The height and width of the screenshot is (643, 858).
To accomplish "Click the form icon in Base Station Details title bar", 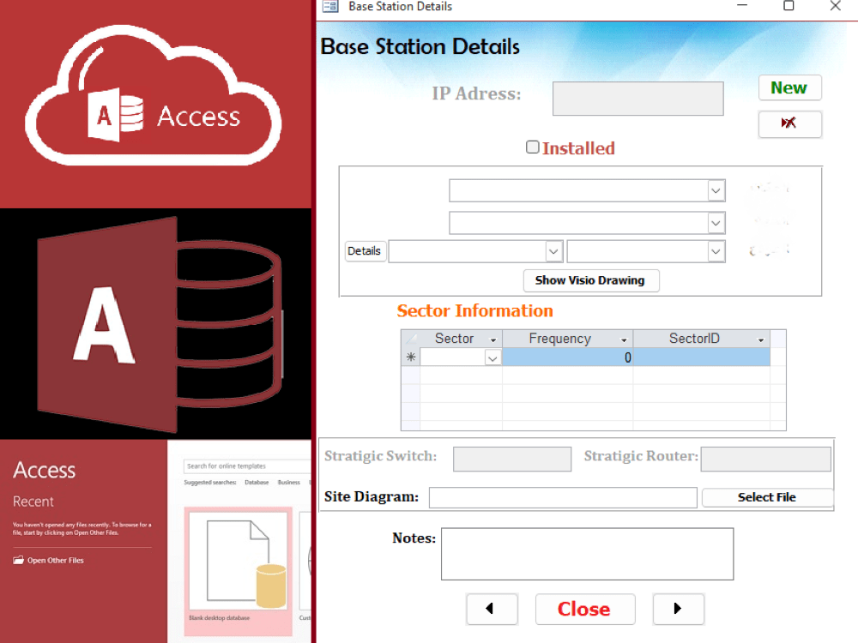I will click(330, 7).
